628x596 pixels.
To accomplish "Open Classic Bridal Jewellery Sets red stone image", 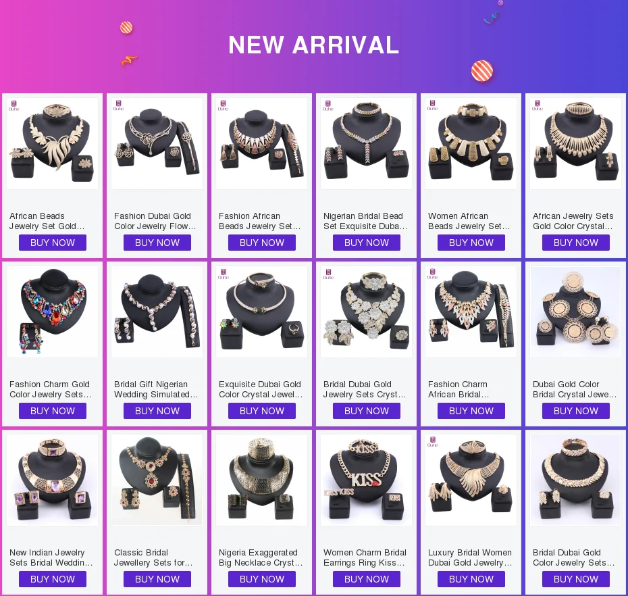I will pyautogui.click(x=157, y=480).
